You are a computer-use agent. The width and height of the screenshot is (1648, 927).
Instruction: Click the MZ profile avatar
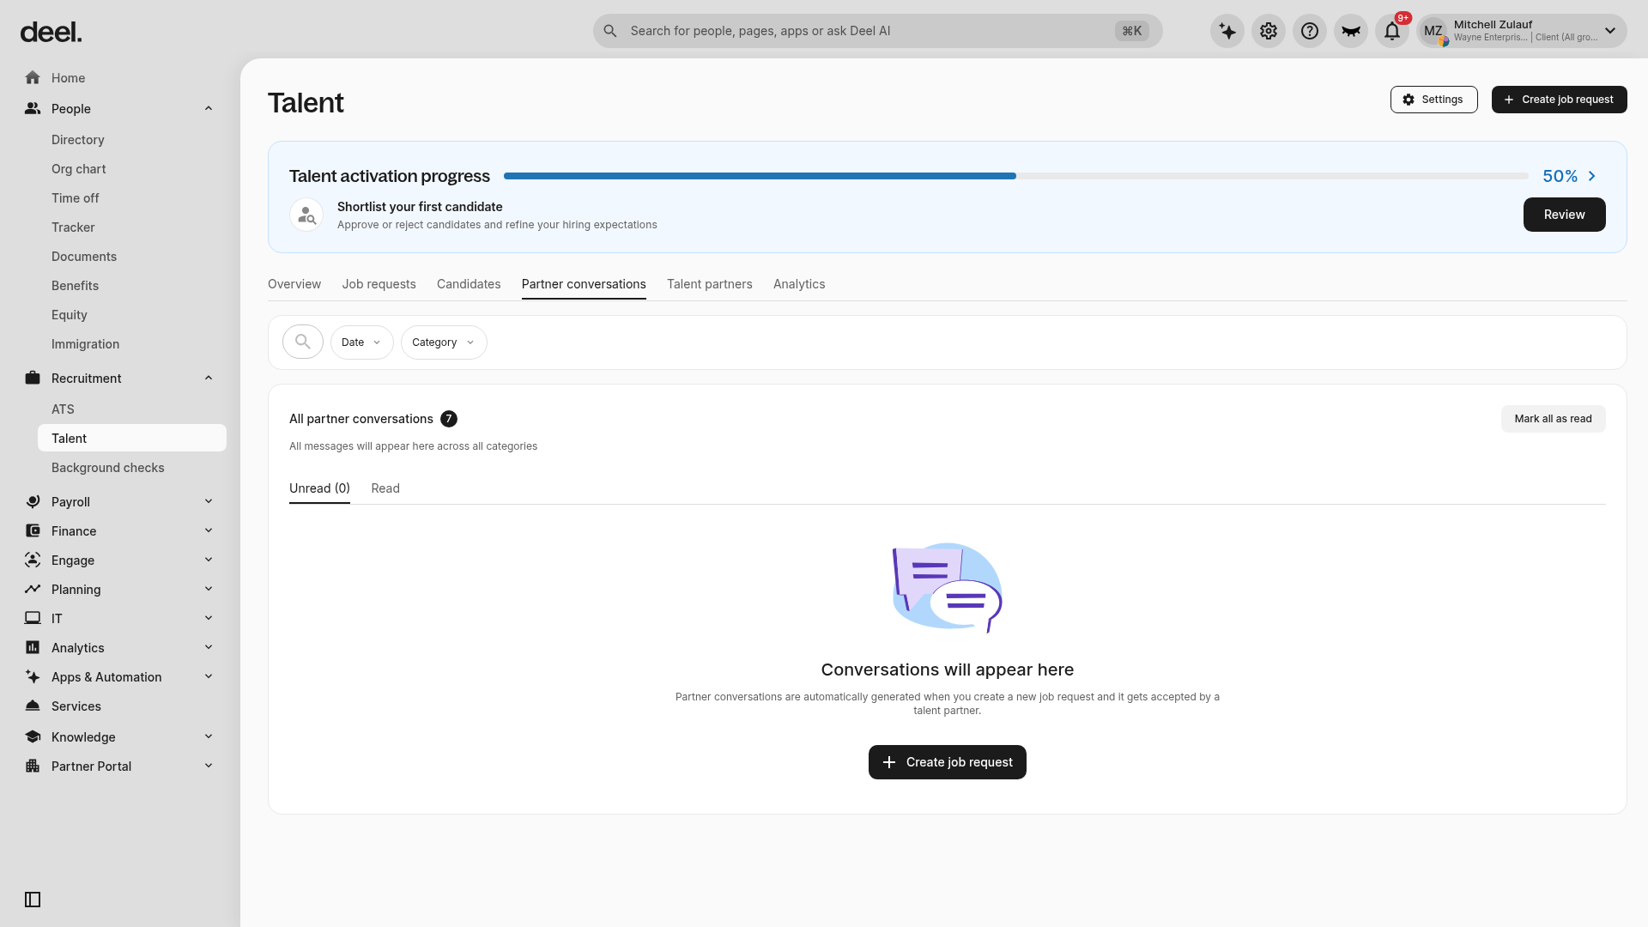[x=1433, y=31]
